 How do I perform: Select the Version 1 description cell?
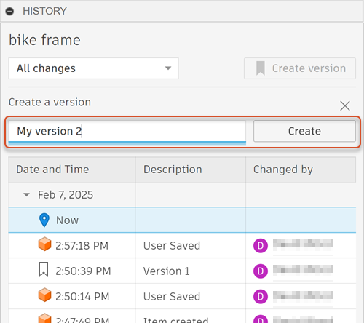[x=191, y=271]
